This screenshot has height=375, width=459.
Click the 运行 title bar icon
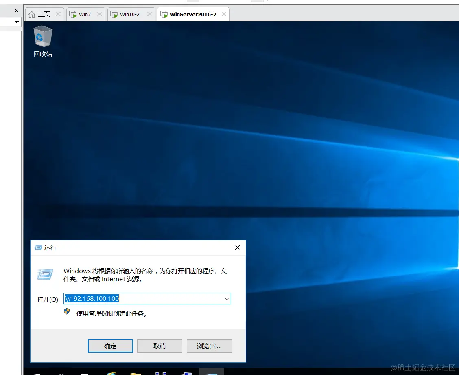point(38,247)
